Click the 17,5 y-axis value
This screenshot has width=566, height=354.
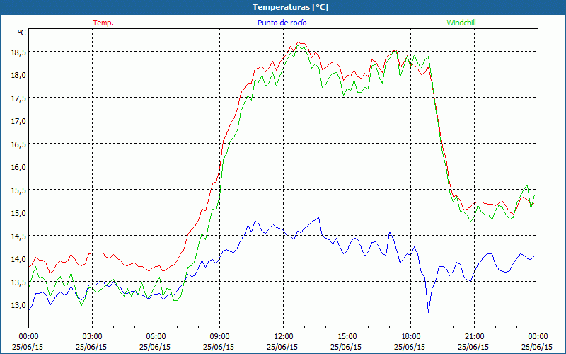pyautogui.click(x=18, y=98)
